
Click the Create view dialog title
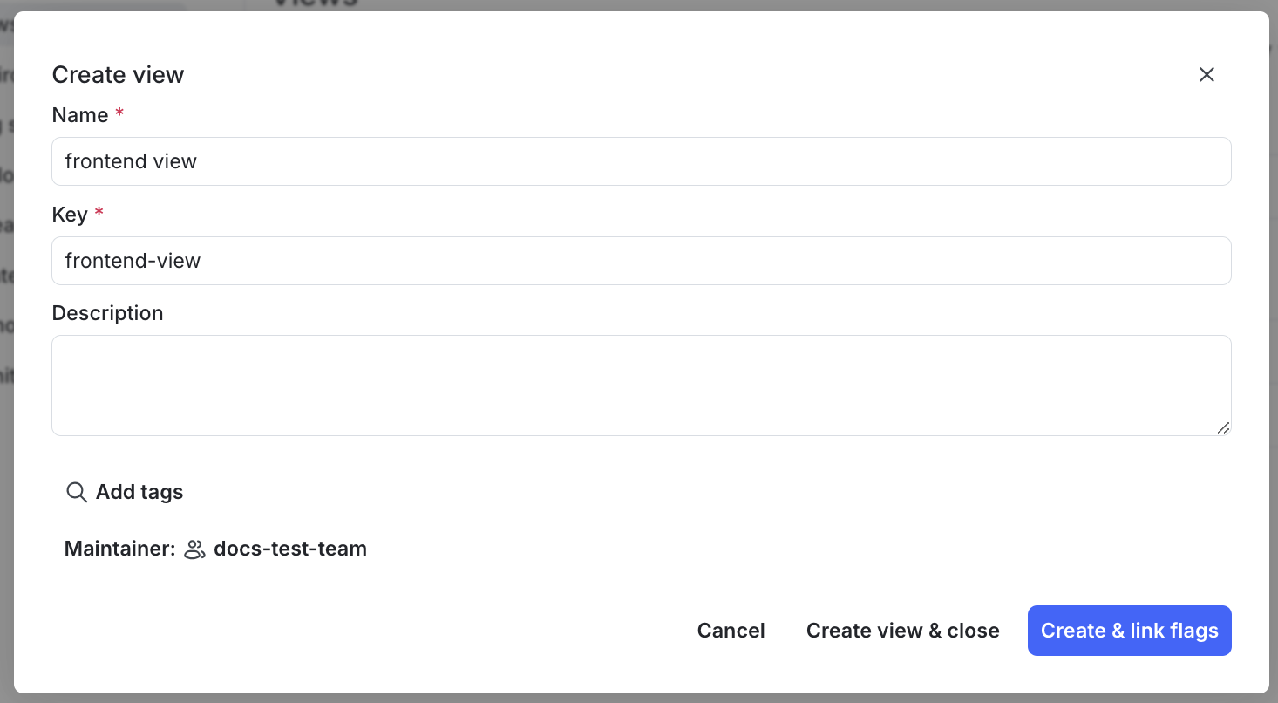point(118,74)
